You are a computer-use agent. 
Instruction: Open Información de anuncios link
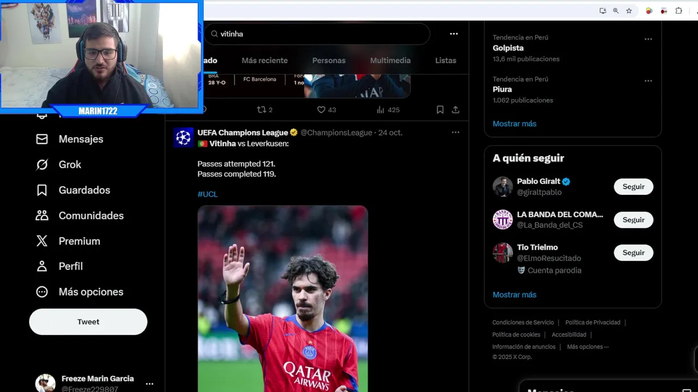click(x=524, y=347)
